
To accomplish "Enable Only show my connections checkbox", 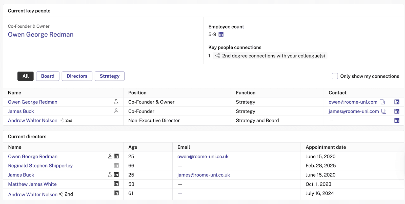I will click(335, 76).
